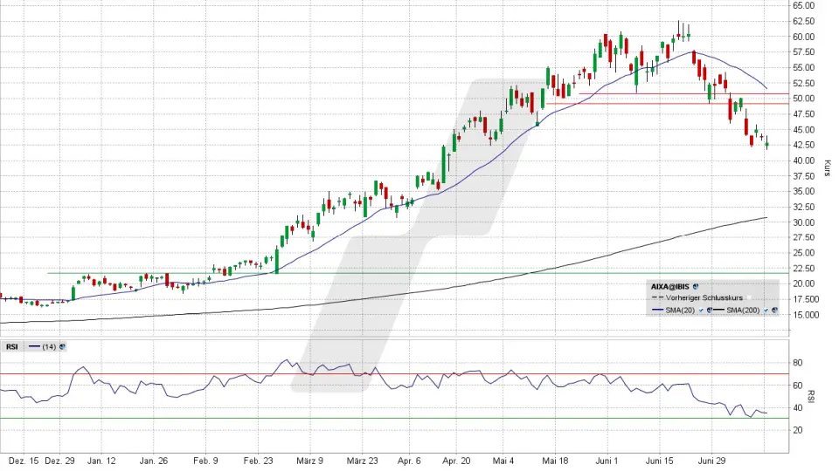Click the Feb. 23 date label

click(258, 461)
